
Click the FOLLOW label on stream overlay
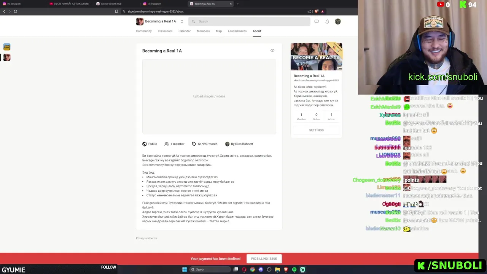pyautogui.click(x=108, y=267)
